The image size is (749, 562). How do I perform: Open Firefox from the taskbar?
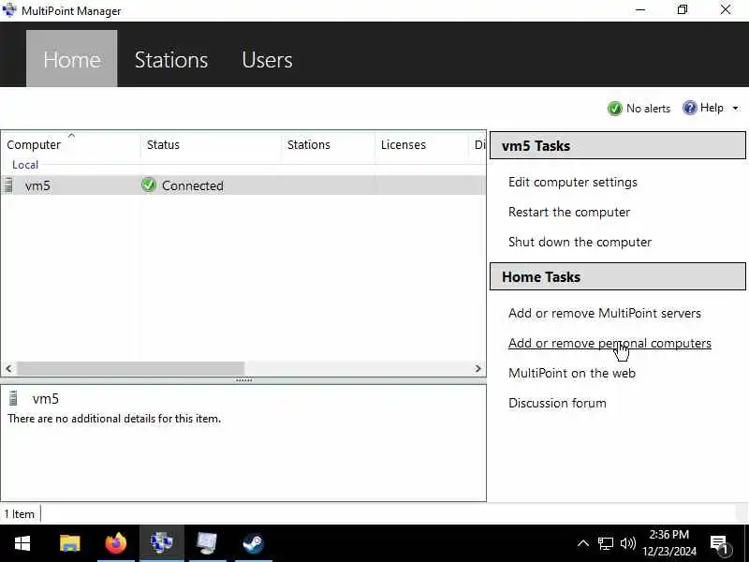point(115,543)
